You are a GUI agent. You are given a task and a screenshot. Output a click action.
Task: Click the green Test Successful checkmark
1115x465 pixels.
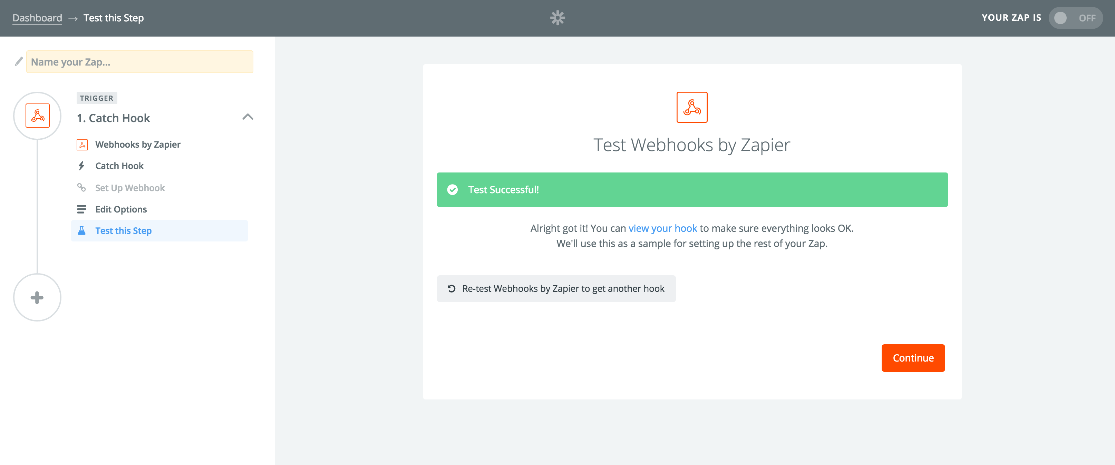(x=452, y=189)
